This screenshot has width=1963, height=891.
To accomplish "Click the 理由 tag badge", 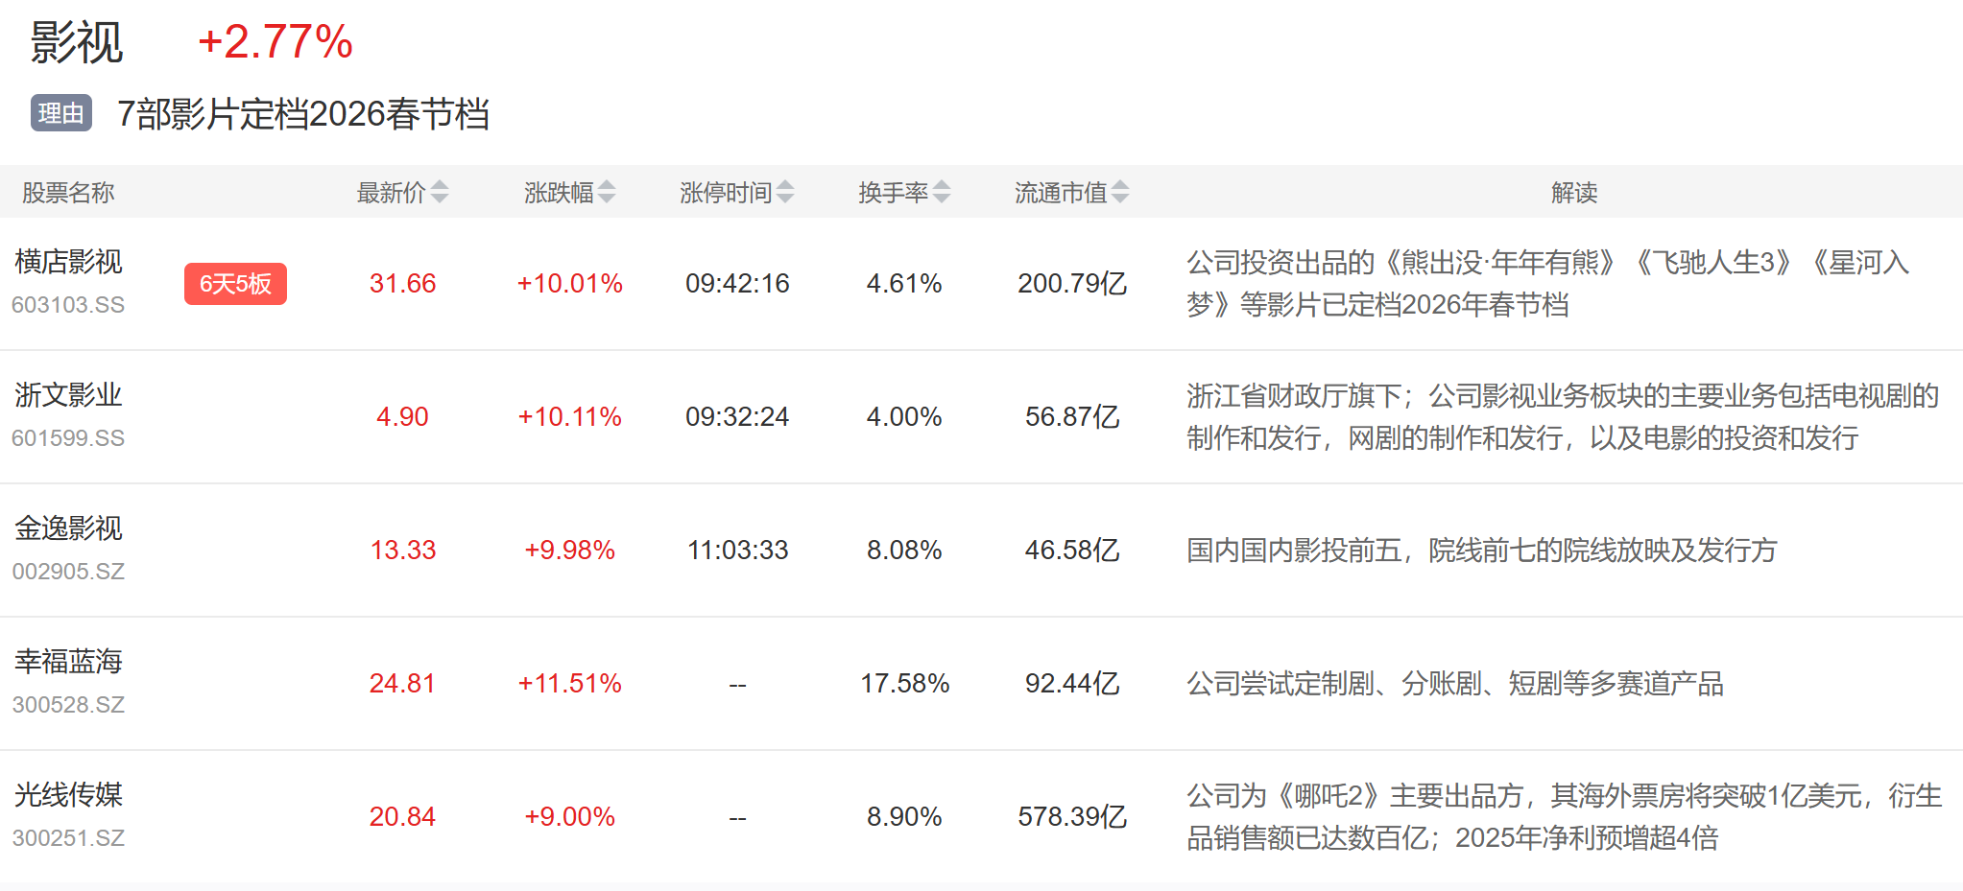I will (x=60, y=113).
